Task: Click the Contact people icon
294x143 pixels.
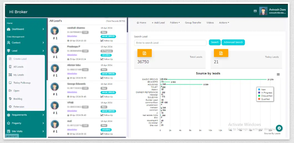Action: click(9, 43)
